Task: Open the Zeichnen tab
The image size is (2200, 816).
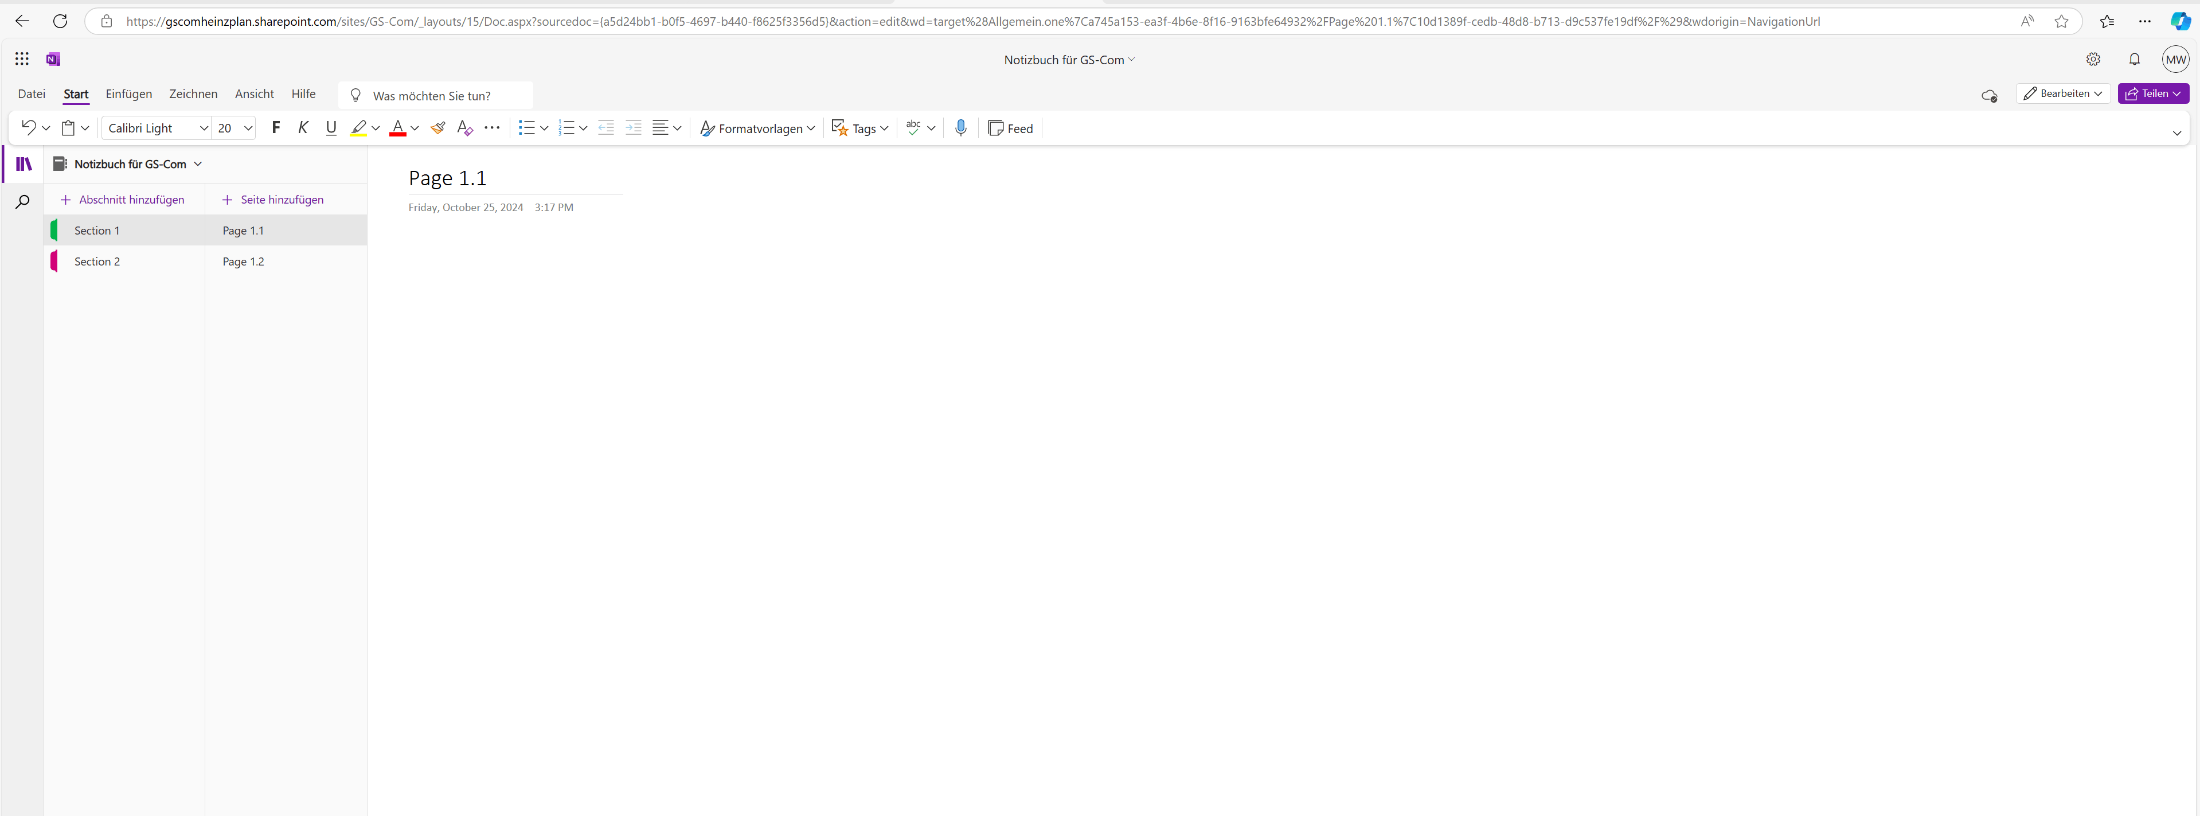Action: [x=193, y=94]
